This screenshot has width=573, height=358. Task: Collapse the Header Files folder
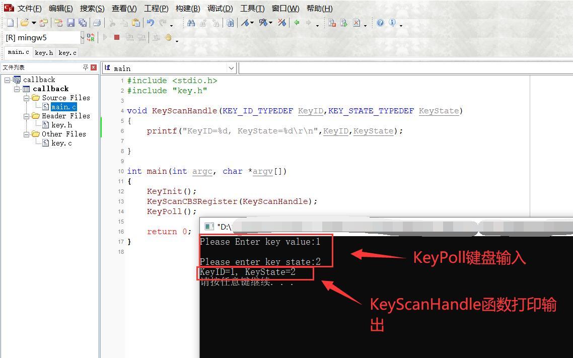[x=26, y=116]
